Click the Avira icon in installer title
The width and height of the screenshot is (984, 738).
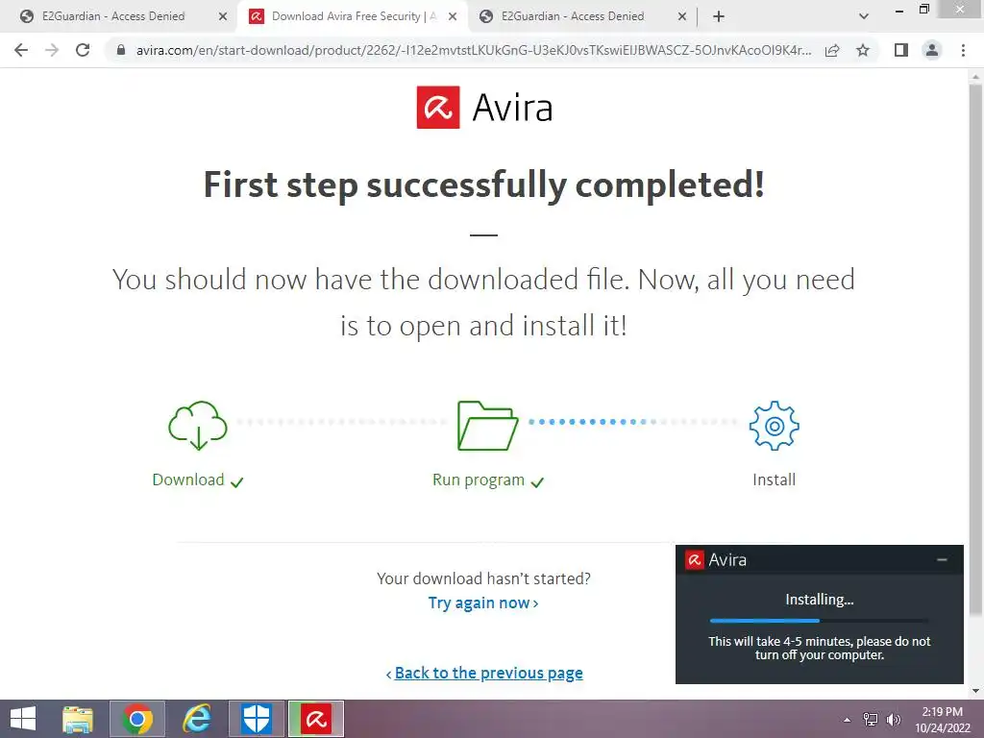(695, 559)
